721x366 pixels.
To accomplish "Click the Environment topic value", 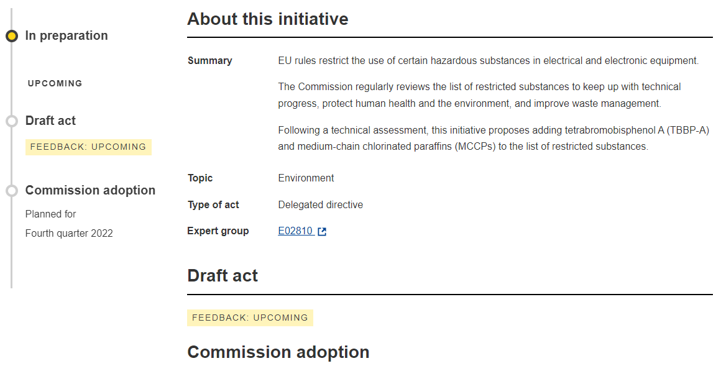I will click(x=306, y=178).
